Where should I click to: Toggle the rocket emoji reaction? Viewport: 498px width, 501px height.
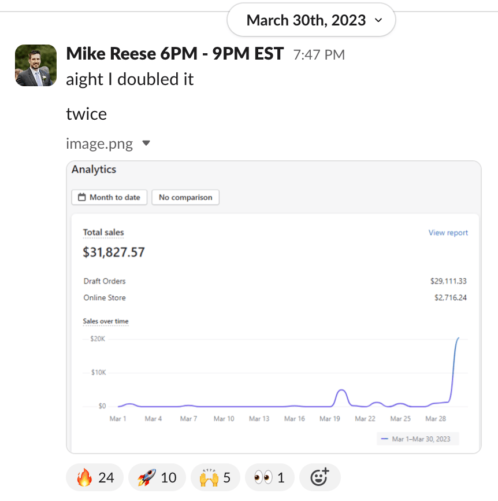coord(157,477)
